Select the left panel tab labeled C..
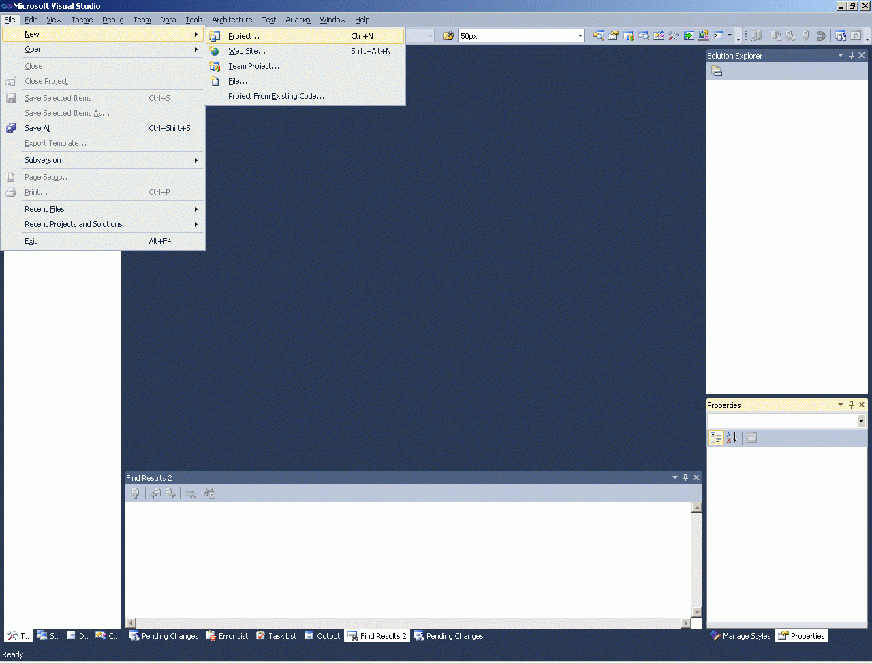Viewport: 872px width, 664px height. coord(106,636)
